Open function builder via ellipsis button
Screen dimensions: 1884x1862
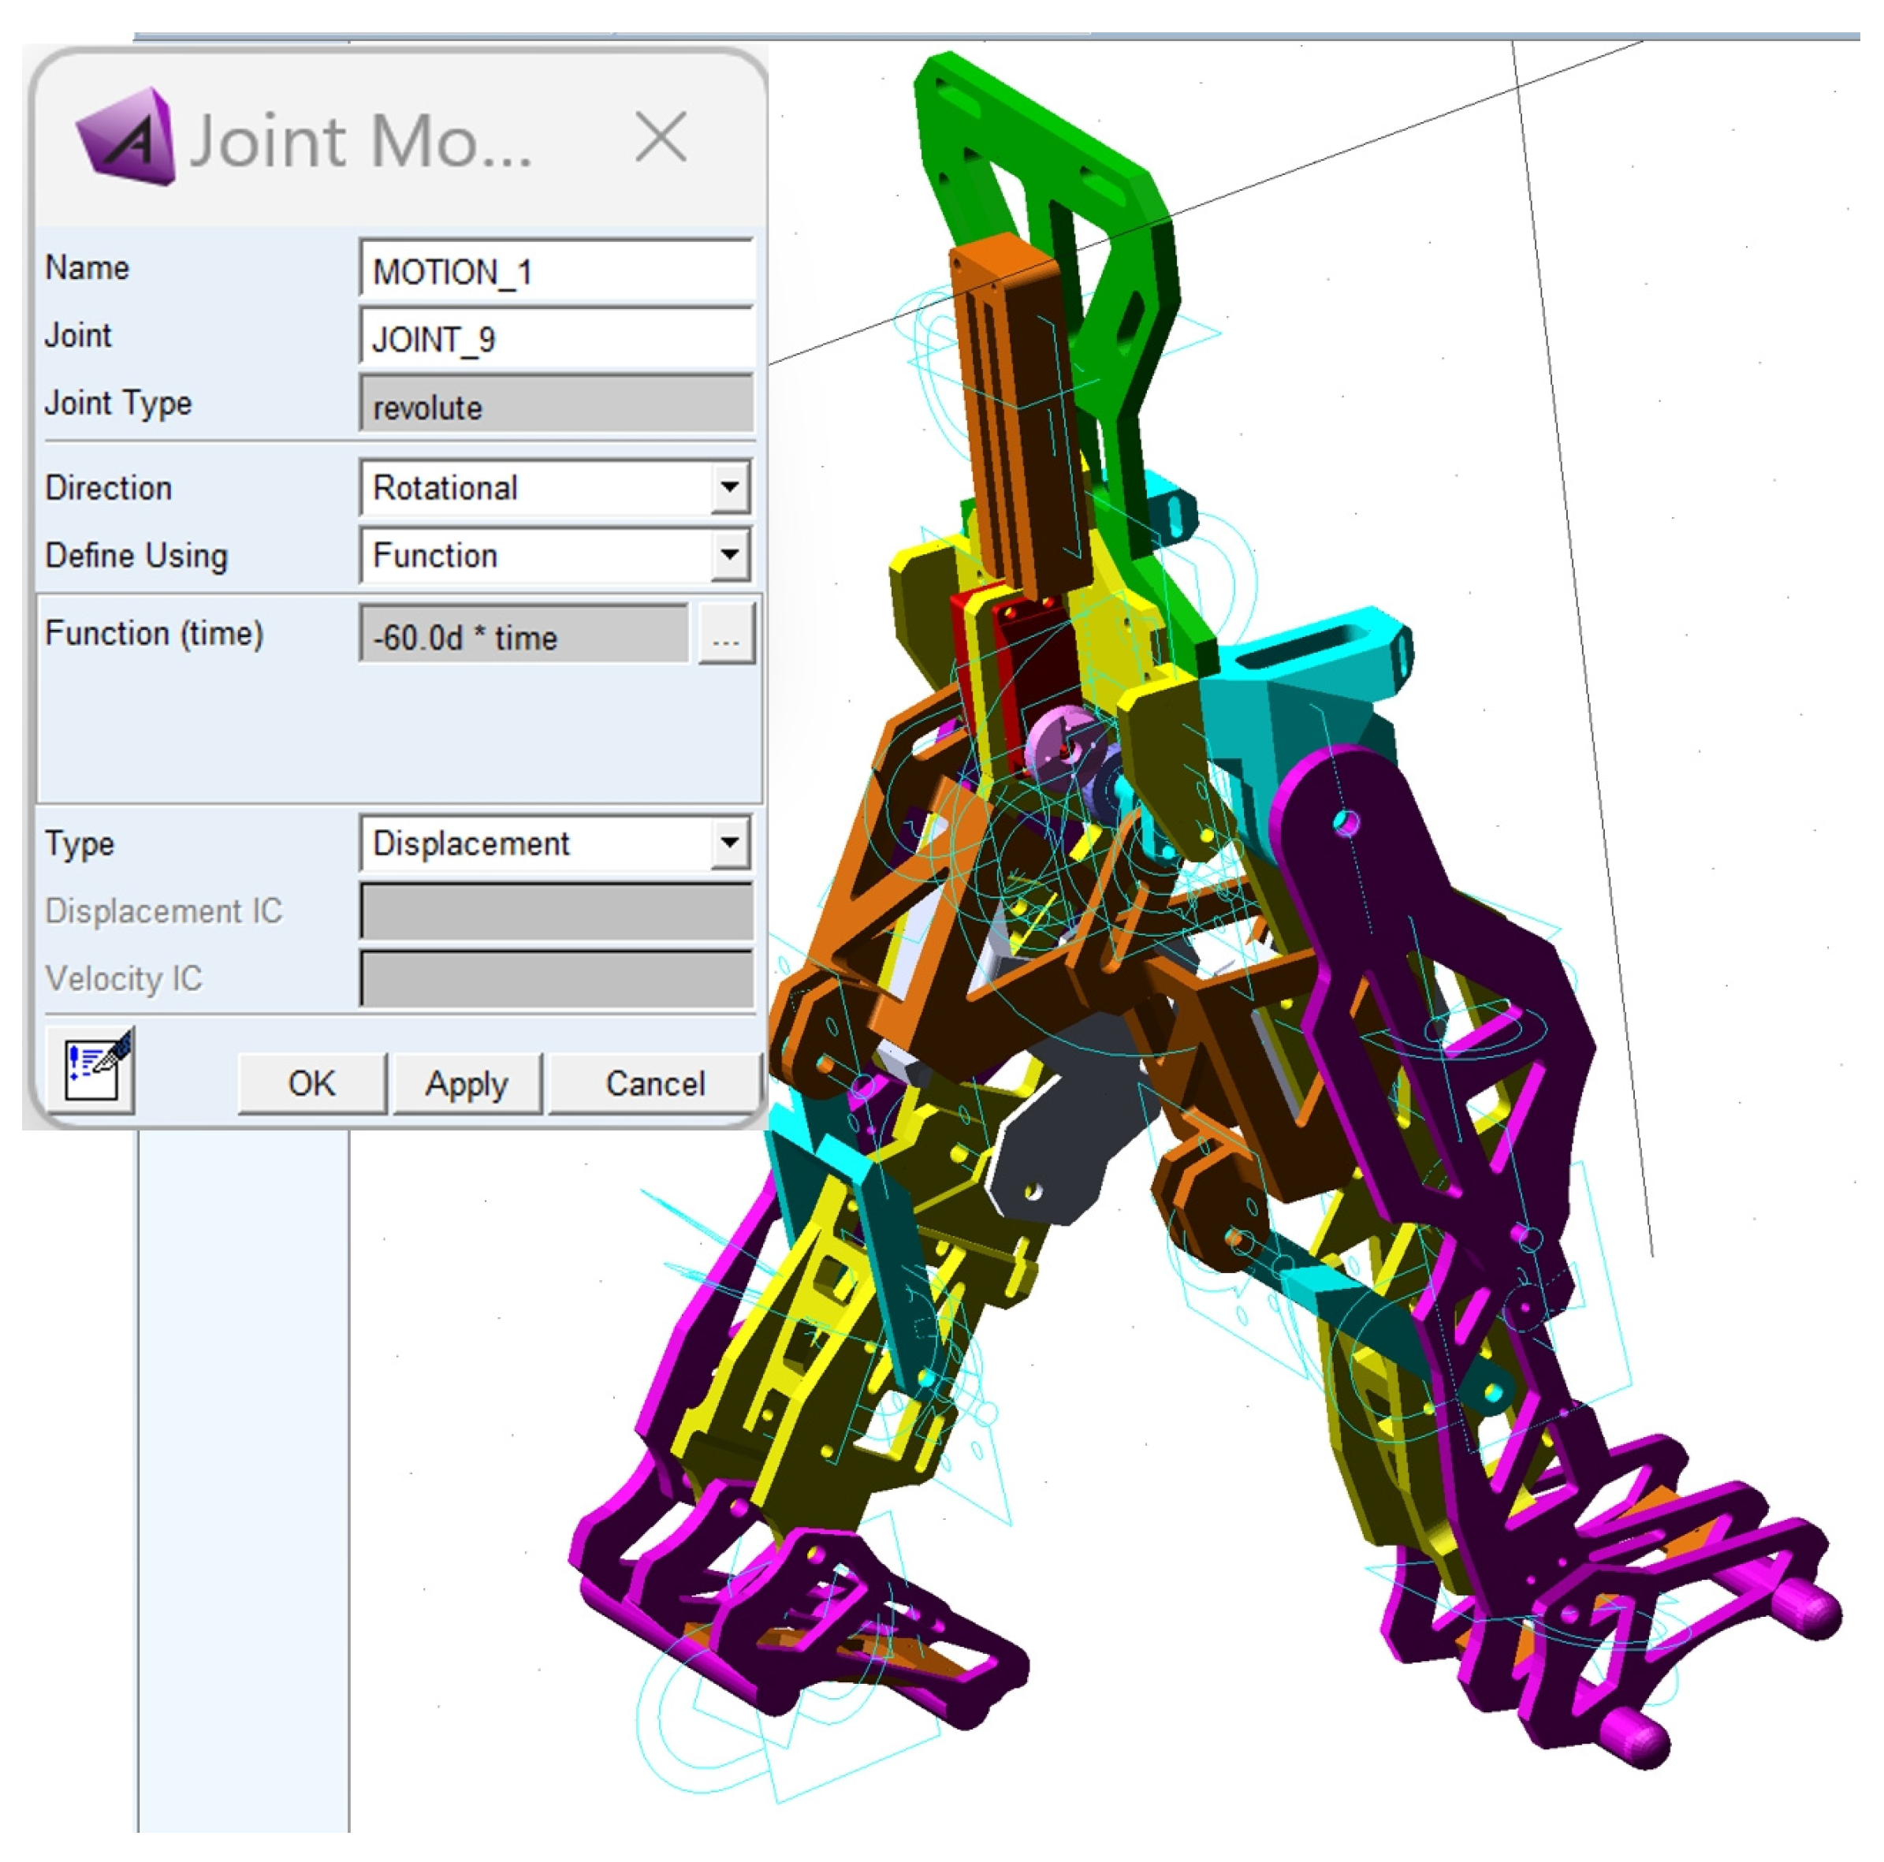pyautogui.click(x=725, y=635)
